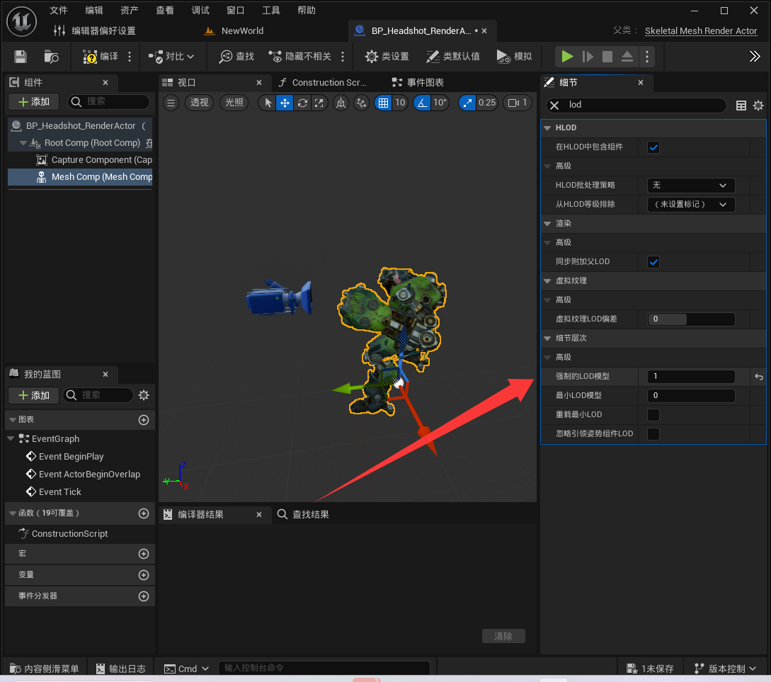
Task: Add to My Blueprint with the 添加 button
Action: 34,395
